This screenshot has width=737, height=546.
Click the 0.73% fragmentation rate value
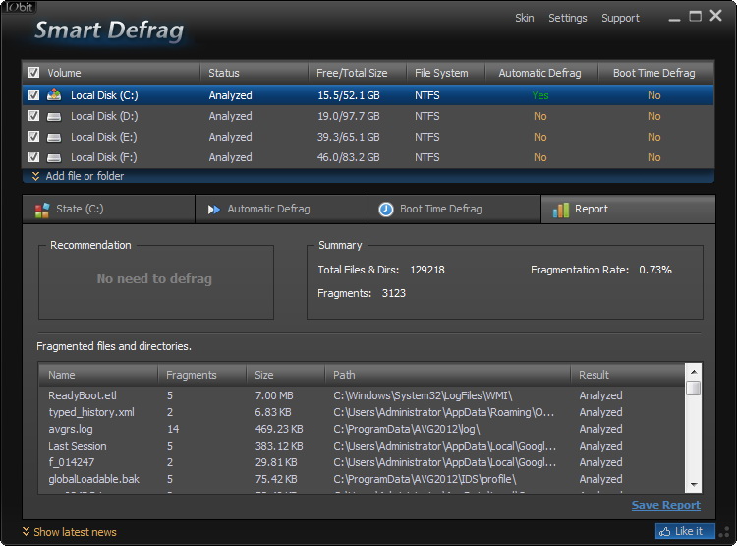click(655, 270)
